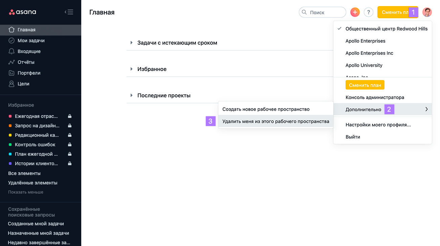Screen dimensions: 440x246
Task: Open help with the question mark icon
Action: pos(369,12)
